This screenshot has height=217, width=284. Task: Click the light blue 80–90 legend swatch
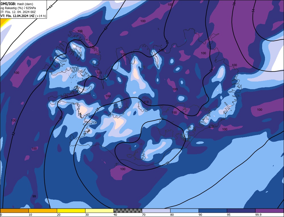[185, 211]
